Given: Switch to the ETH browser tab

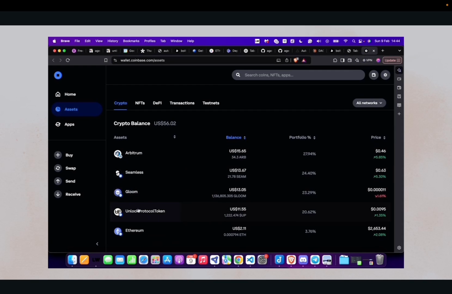Looking at the screenshot, I should click(215, 51).
